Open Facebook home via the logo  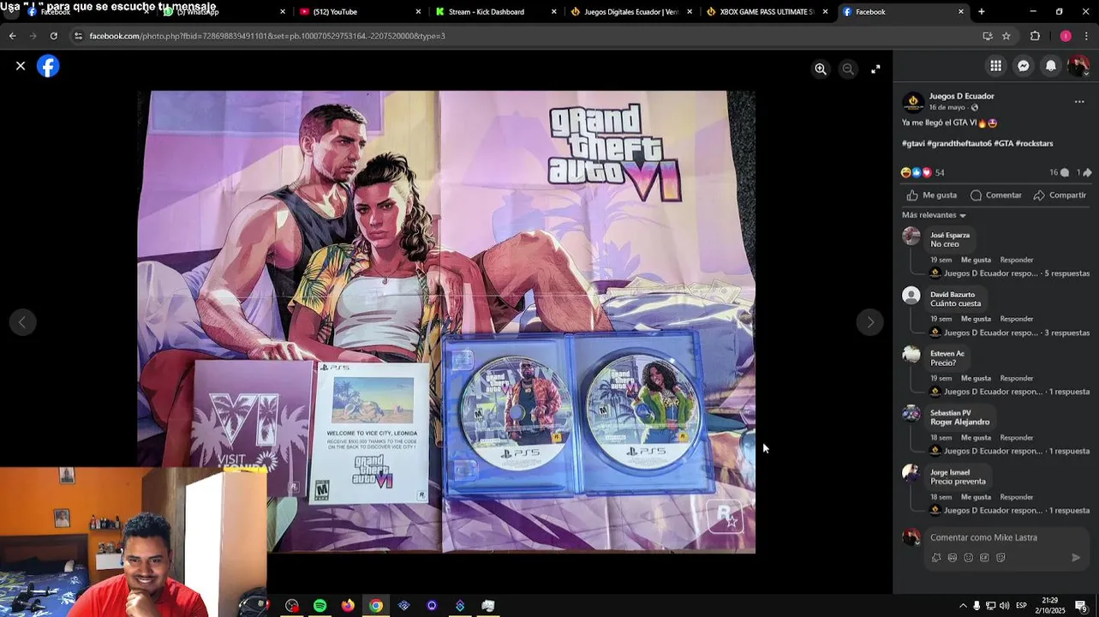(x=48, y=66)
